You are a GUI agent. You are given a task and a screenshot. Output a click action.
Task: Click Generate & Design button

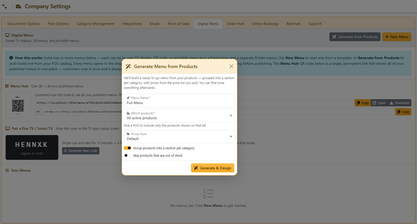pos(213,168)
